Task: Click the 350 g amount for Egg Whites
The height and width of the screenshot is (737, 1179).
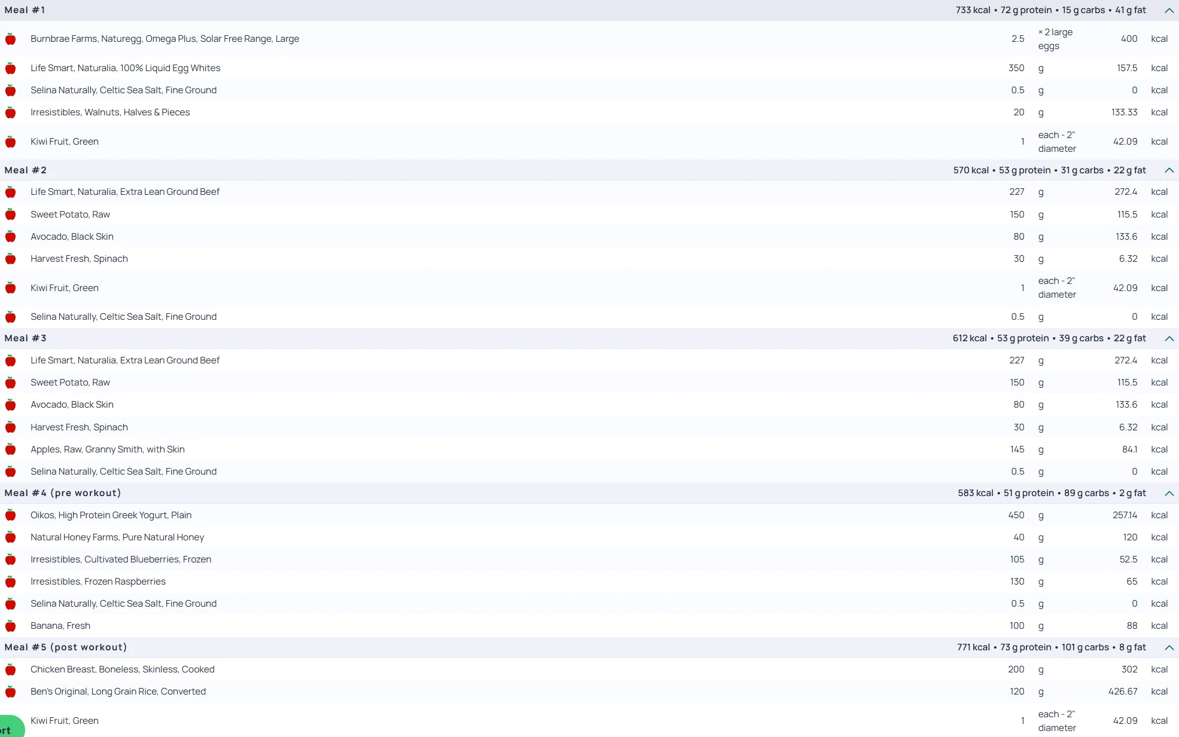Action: point(1016,68)
